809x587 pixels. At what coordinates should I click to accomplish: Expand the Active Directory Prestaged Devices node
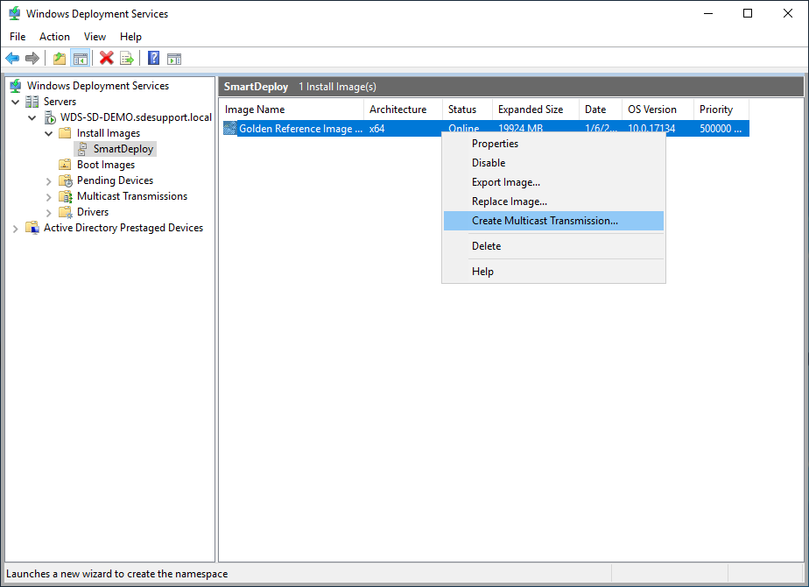pos(16,228)
